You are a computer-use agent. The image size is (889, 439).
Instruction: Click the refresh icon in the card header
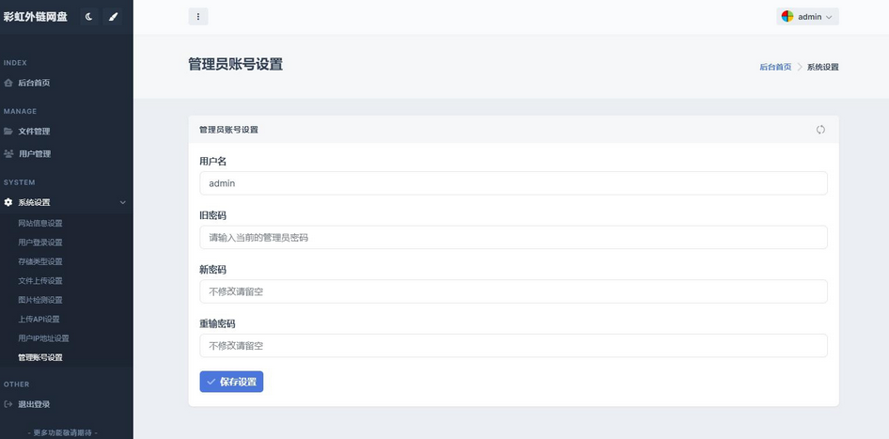pyautogui.click(x=820, y=130)
